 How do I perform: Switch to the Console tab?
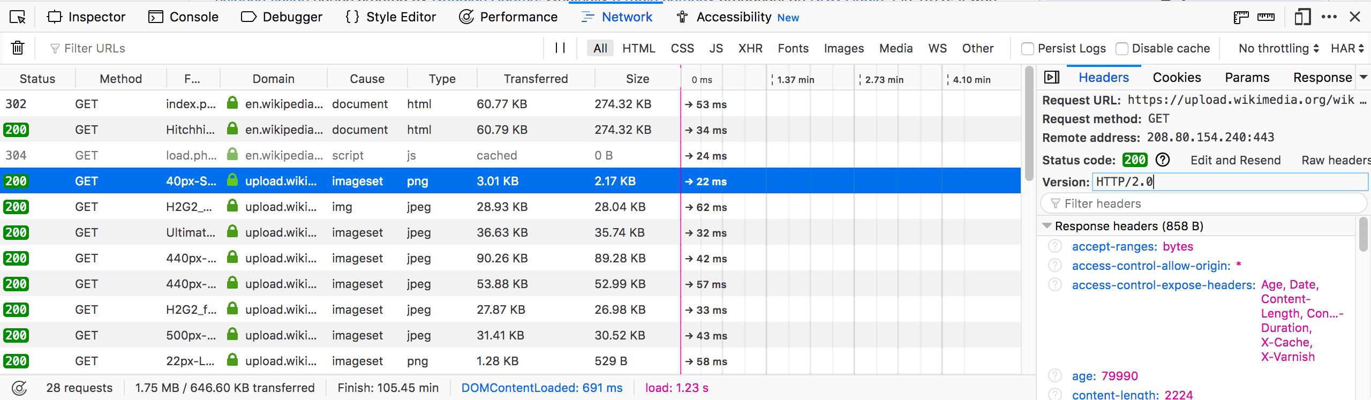tap(183, 17)
